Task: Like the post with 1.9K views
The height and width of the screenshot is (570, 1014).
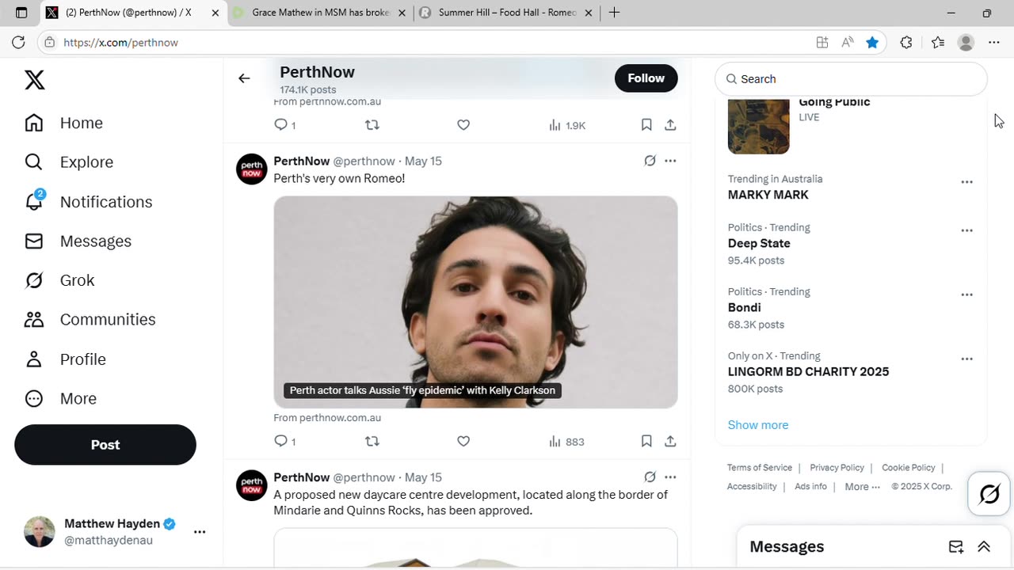Action: click(463, 125)
